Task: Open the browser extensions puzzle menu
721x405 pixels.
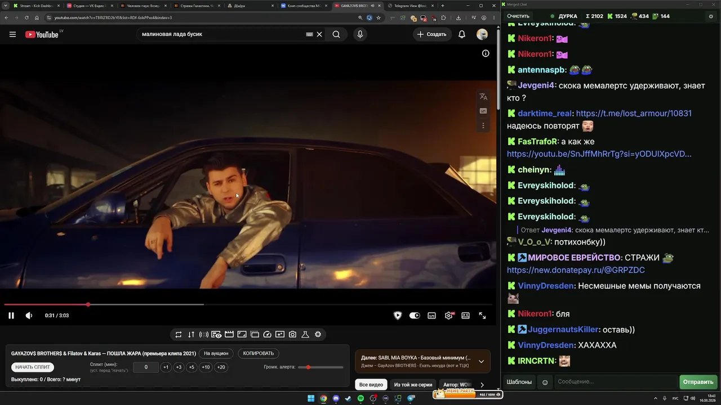Action: (x=443, y=17)
